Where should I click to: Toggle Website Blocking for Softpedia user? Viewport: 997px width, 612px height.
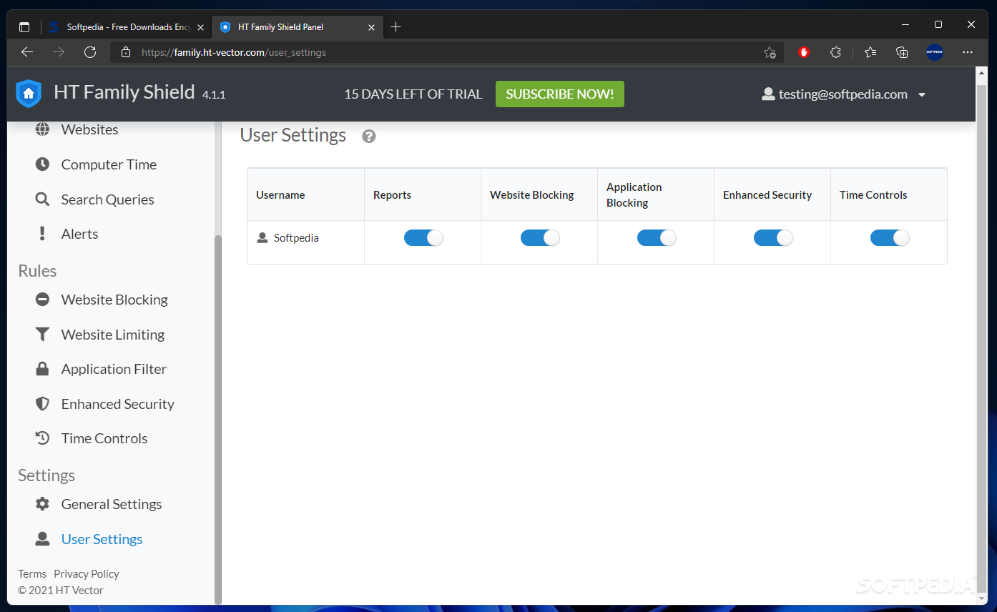540,238
